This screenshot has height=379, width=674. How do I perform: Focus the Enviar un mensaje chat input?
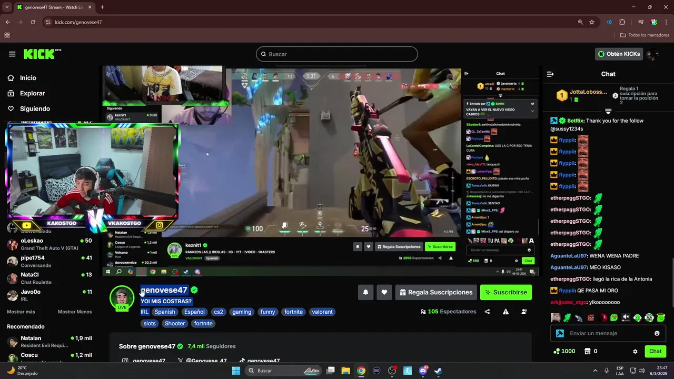[x=608, y=333]
